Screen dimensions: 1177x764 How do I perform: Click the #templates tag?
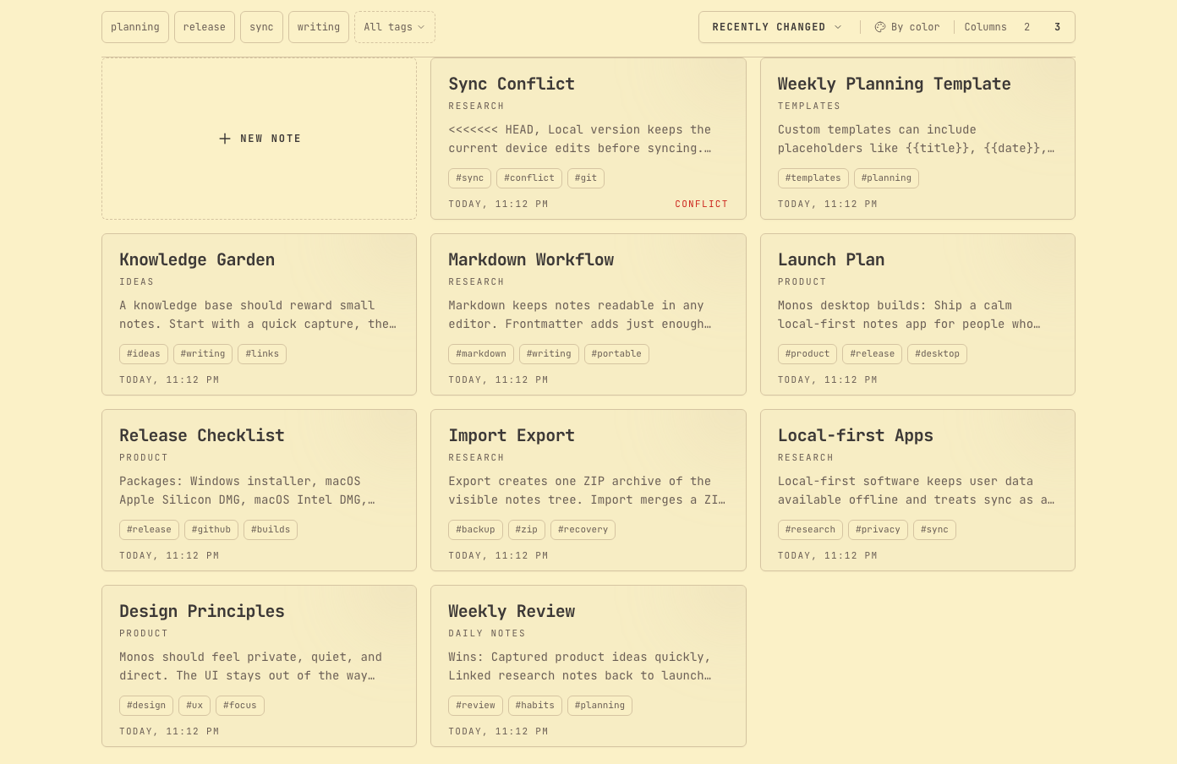pos(813,178)
